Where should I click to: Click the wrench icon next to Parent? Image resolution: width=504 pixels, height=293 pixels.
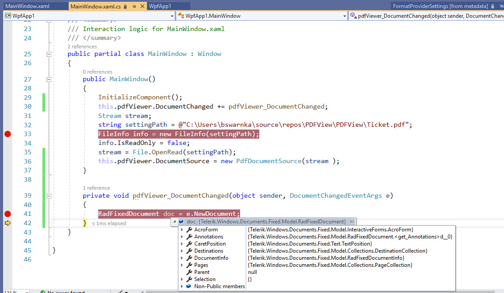pyautogui.click(x=189, y=272)
